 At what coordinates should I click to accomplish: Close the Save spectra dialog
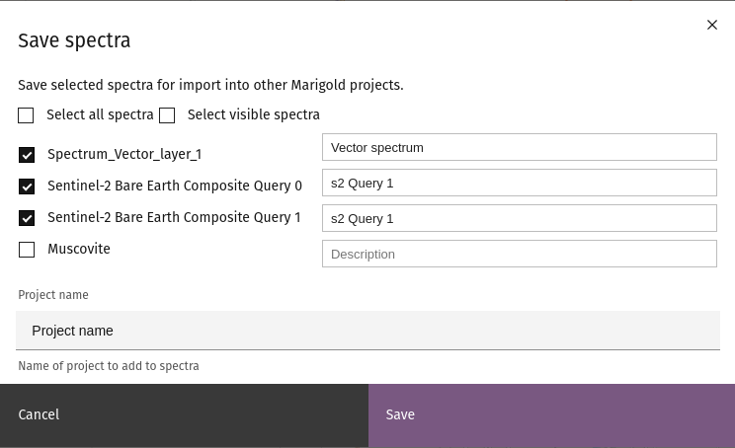712,25
